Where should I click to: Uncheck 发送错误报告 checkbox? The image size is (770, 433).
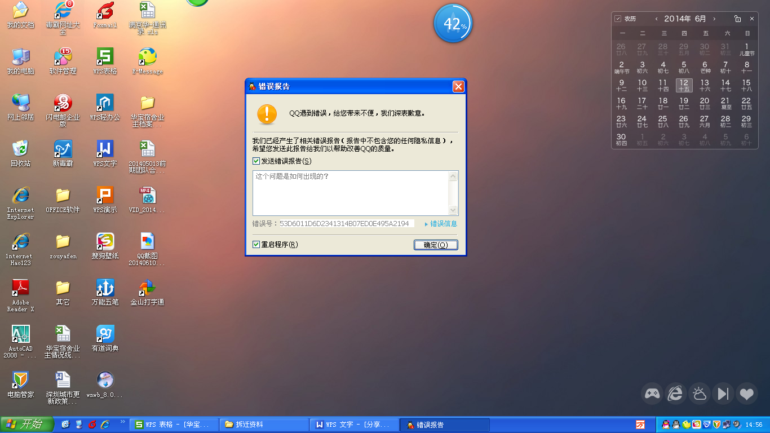coord(256,161)
